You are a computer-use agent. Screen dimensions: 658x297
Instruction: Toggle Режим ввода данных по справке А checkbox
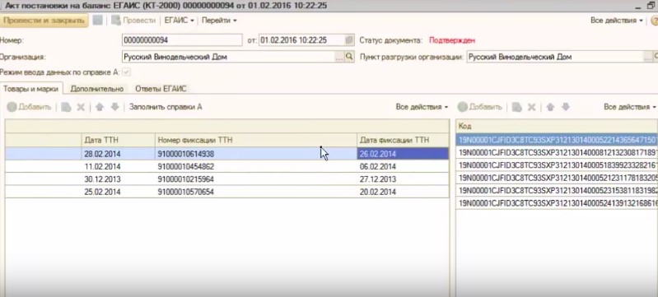pos(126,72)
